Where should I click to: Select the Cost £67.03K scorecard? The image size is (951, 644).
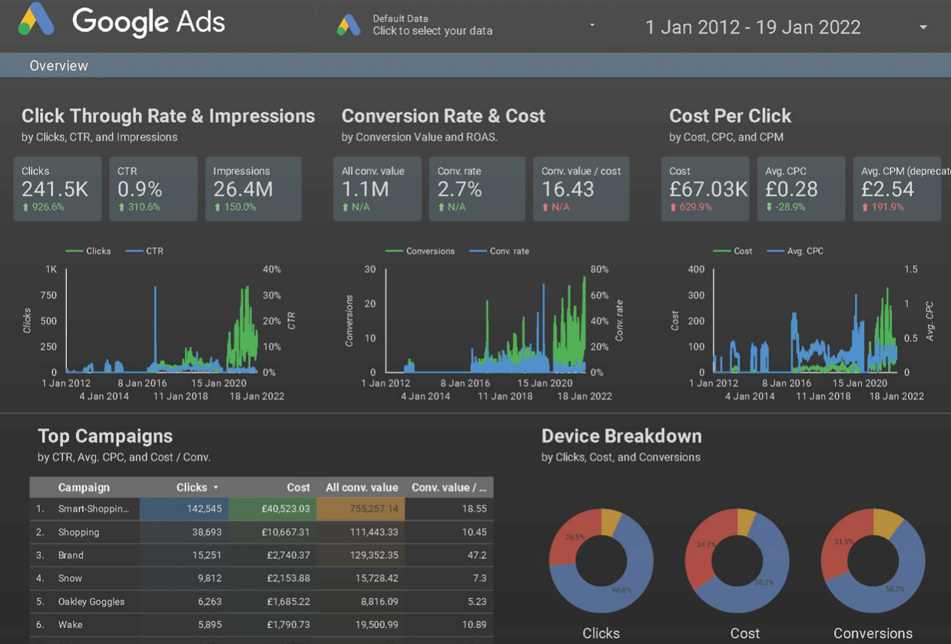[x=705, y=189]
